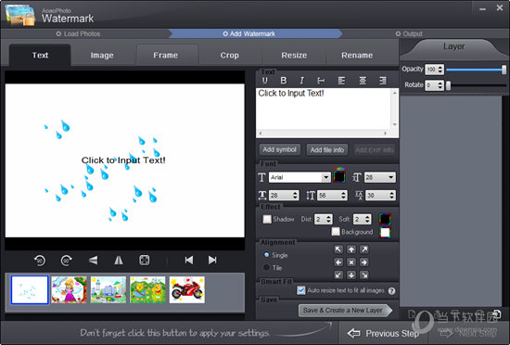Align watermark to bottom center
This screenshot has height=345, width=510.
pyautogui.click(x=351, y=275)
